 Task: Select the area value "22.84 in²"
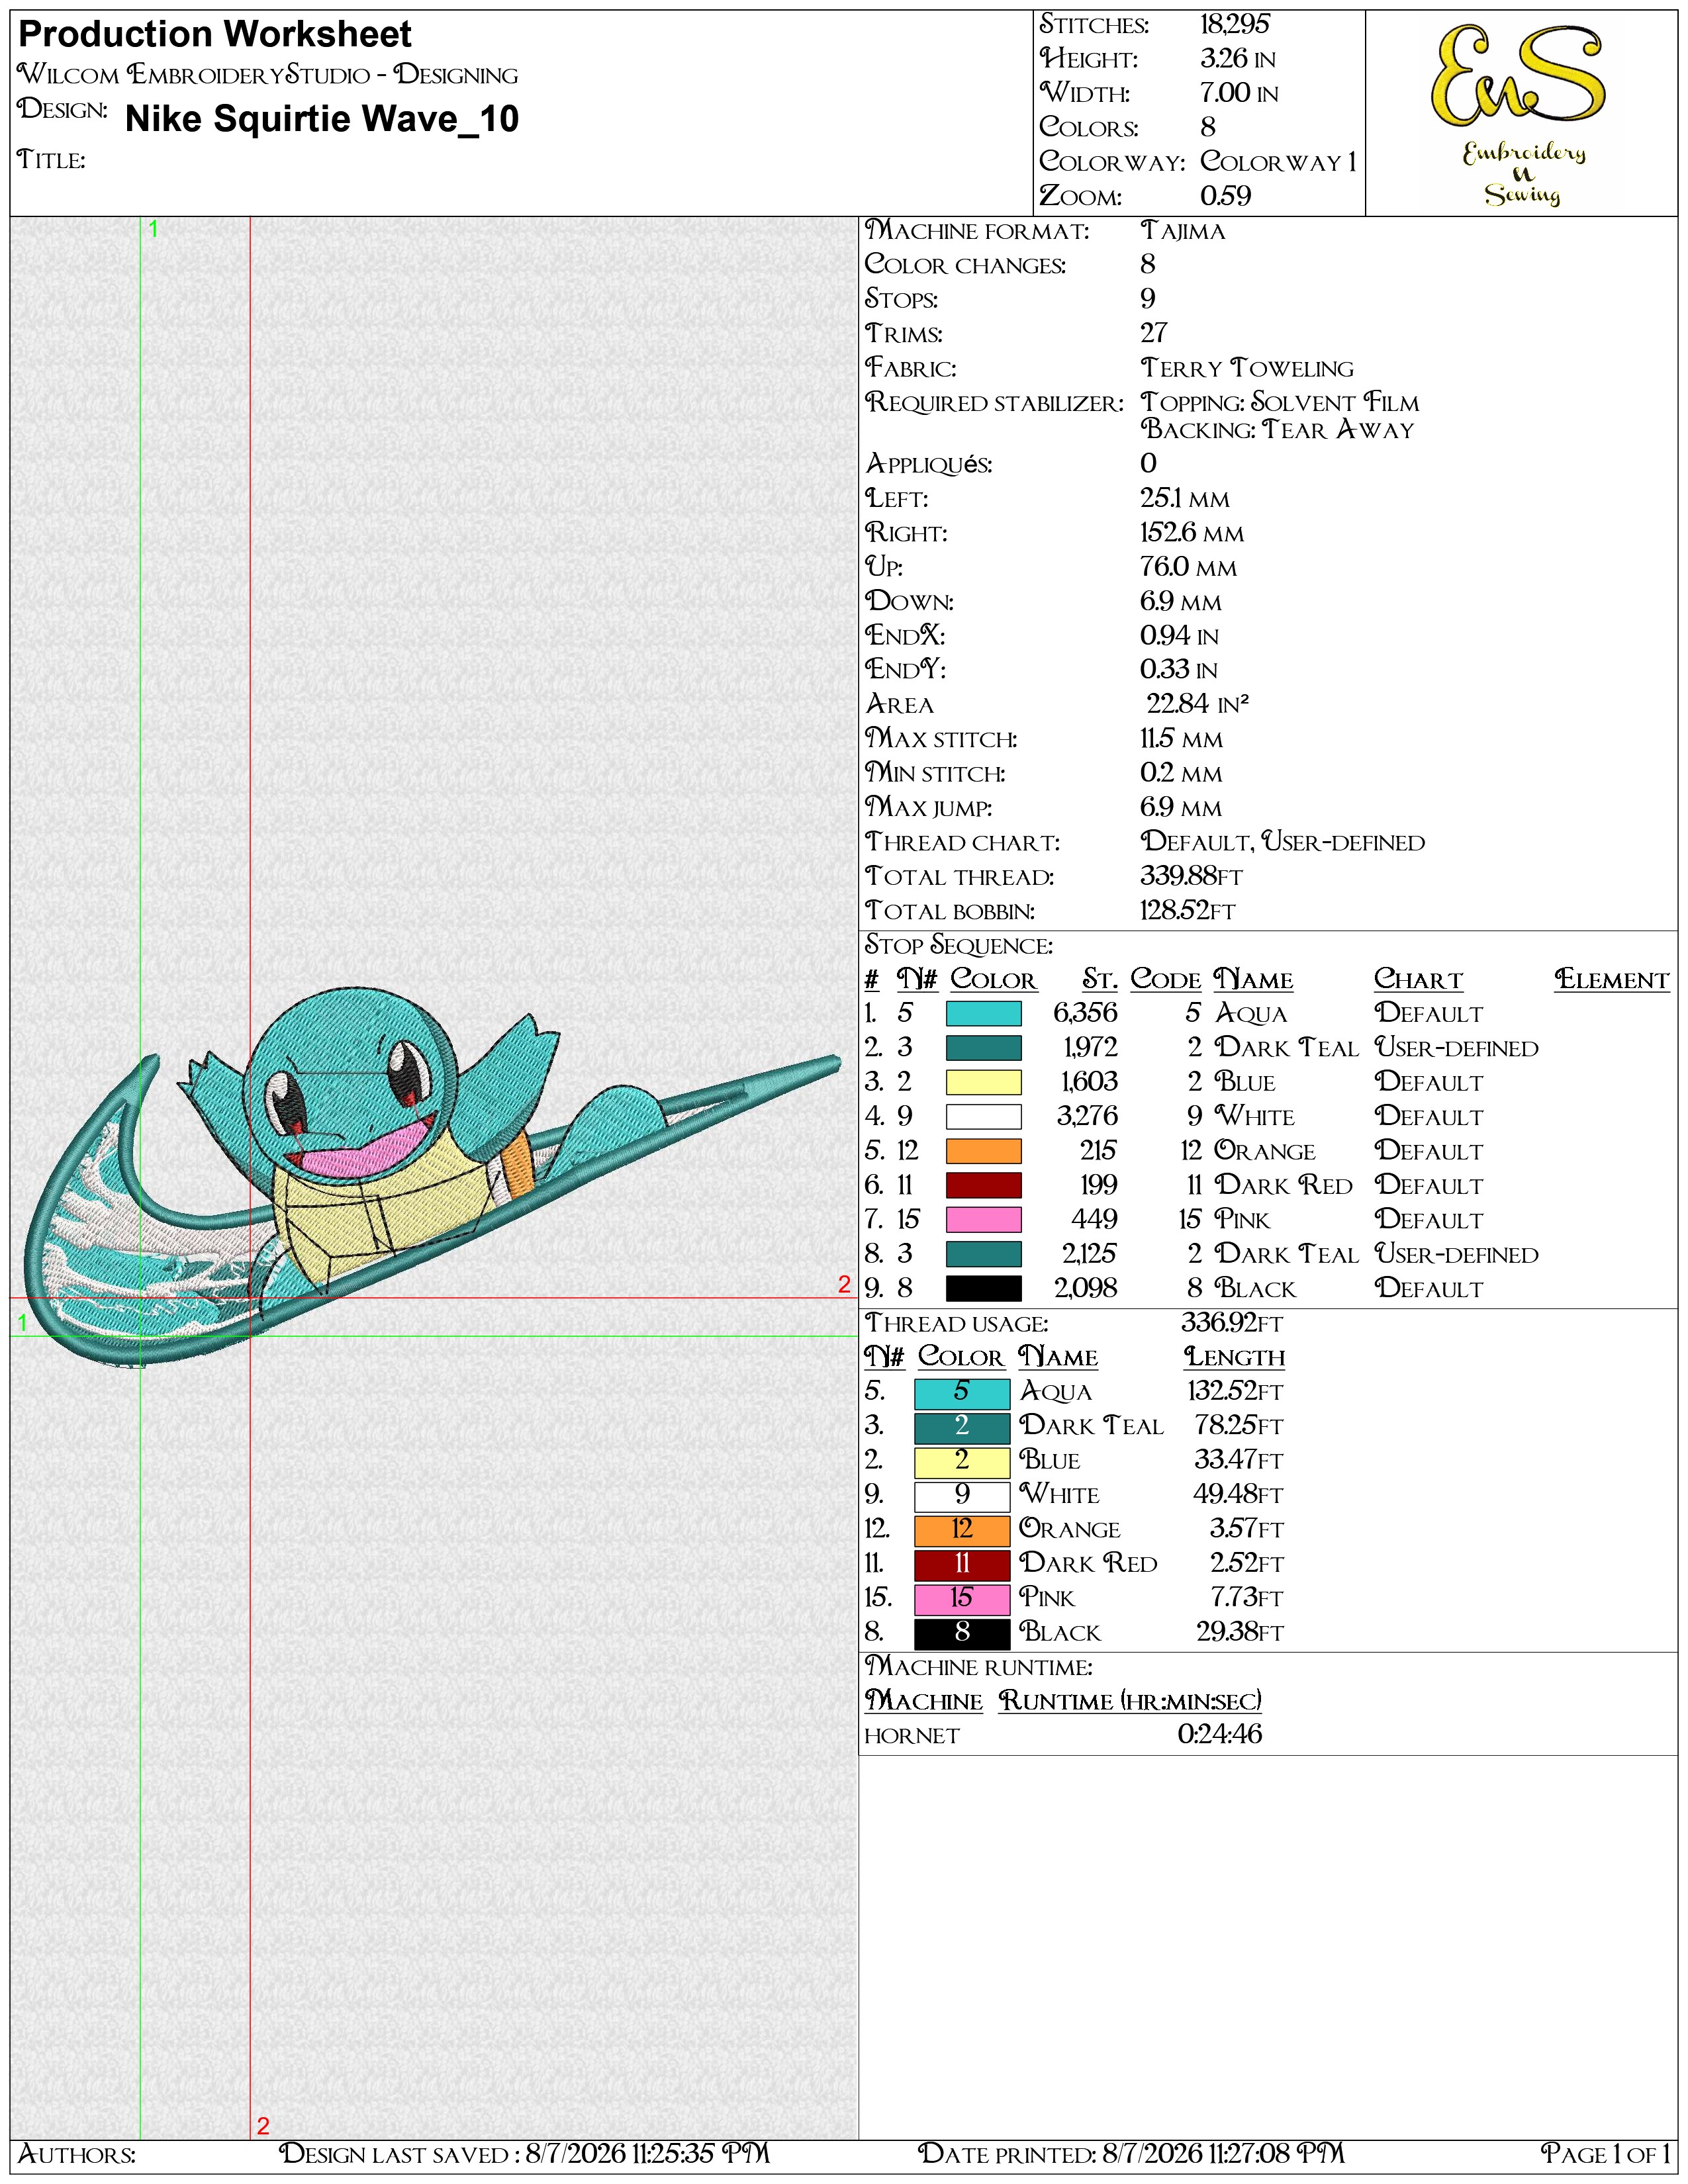(x=1198, y=704)
